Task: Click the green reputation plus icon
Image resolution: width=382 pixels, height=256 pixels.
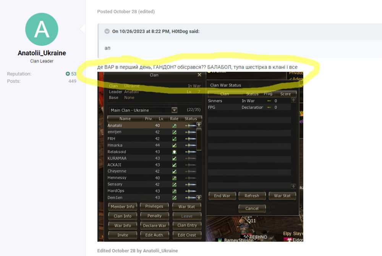Action: click(68, 74)
